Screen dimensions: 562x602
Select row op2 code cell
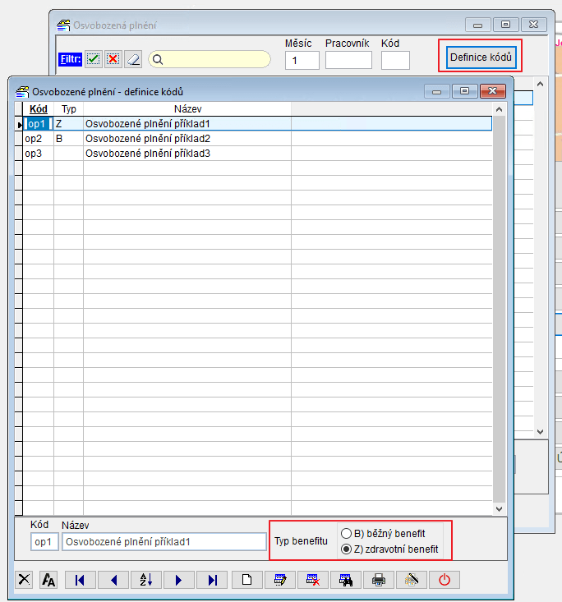(38, 139)
